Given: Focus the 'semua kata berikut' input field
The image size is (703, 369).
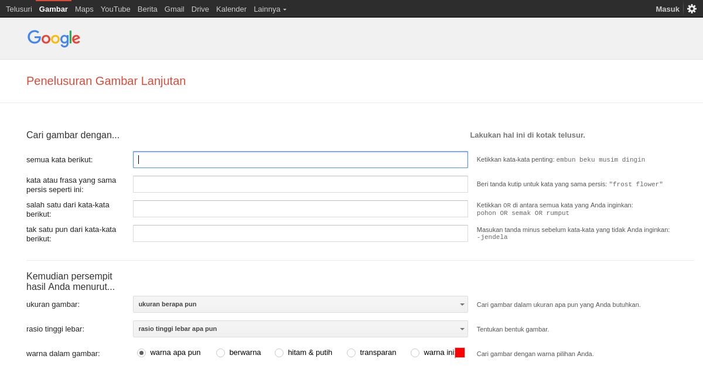Looking at the screenshot, I should point(300,160).
